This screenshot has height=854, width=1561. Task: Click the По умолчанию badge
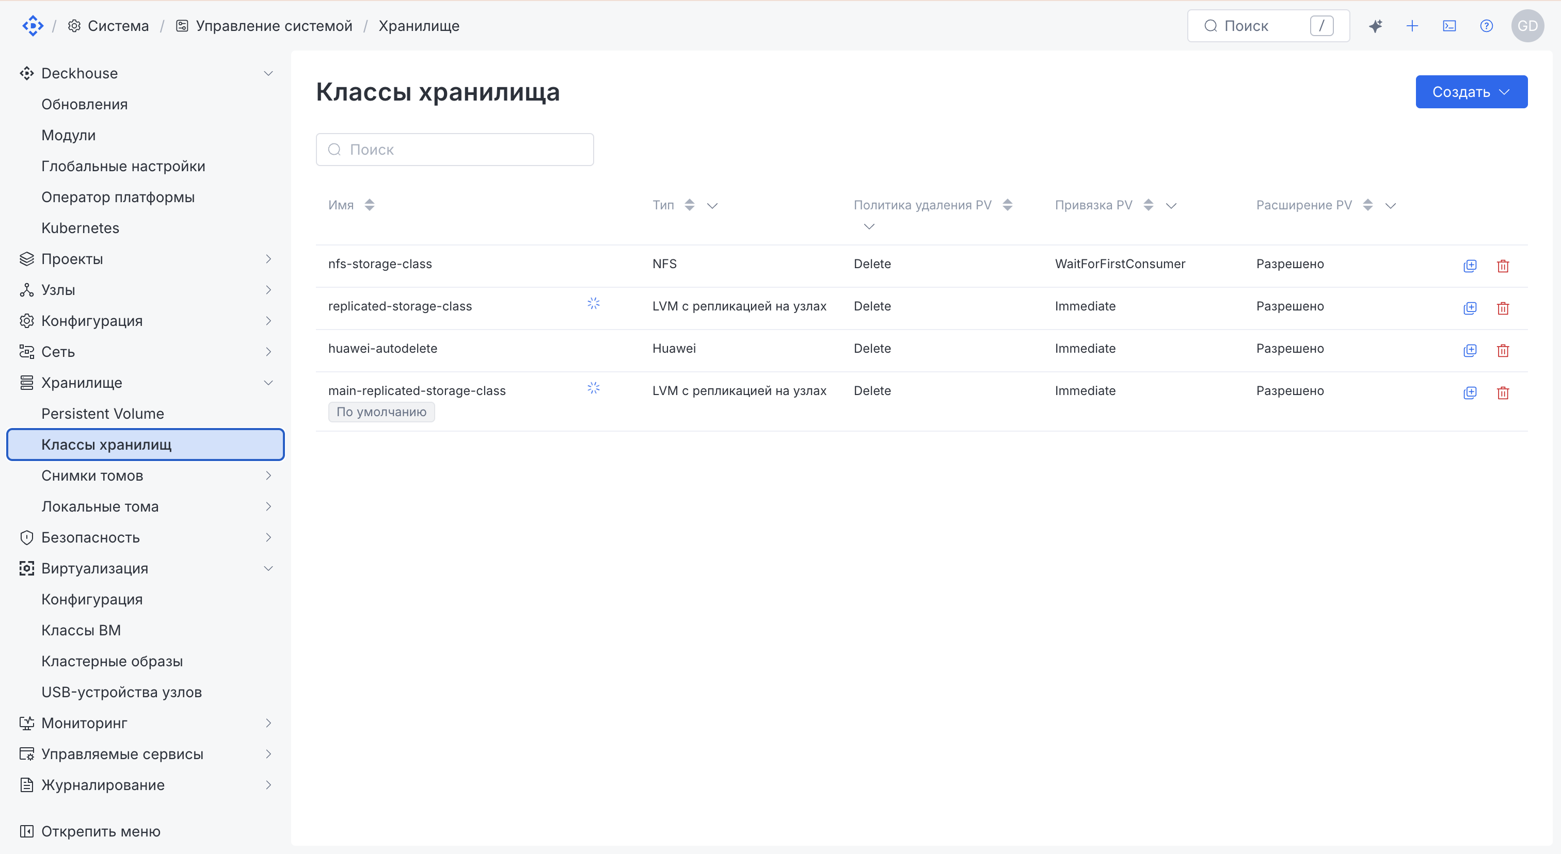pyautogui.click(x=381, y=412)
